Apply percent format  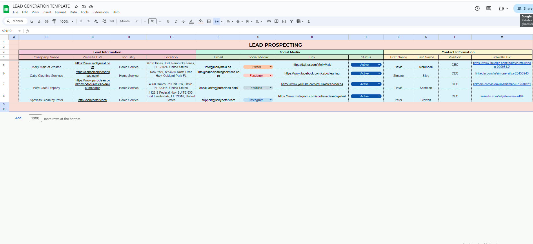(89, 21)
